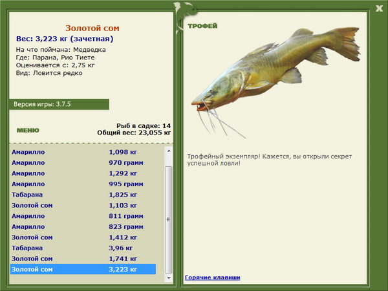Open the МЕНЮ menu
This screenshot has width=388, height=291.
click(28, 131)
